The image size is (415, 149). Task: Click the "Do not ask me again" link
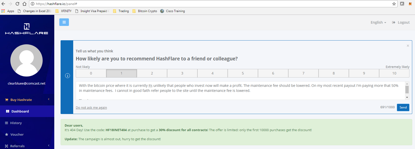coord(91,108)
